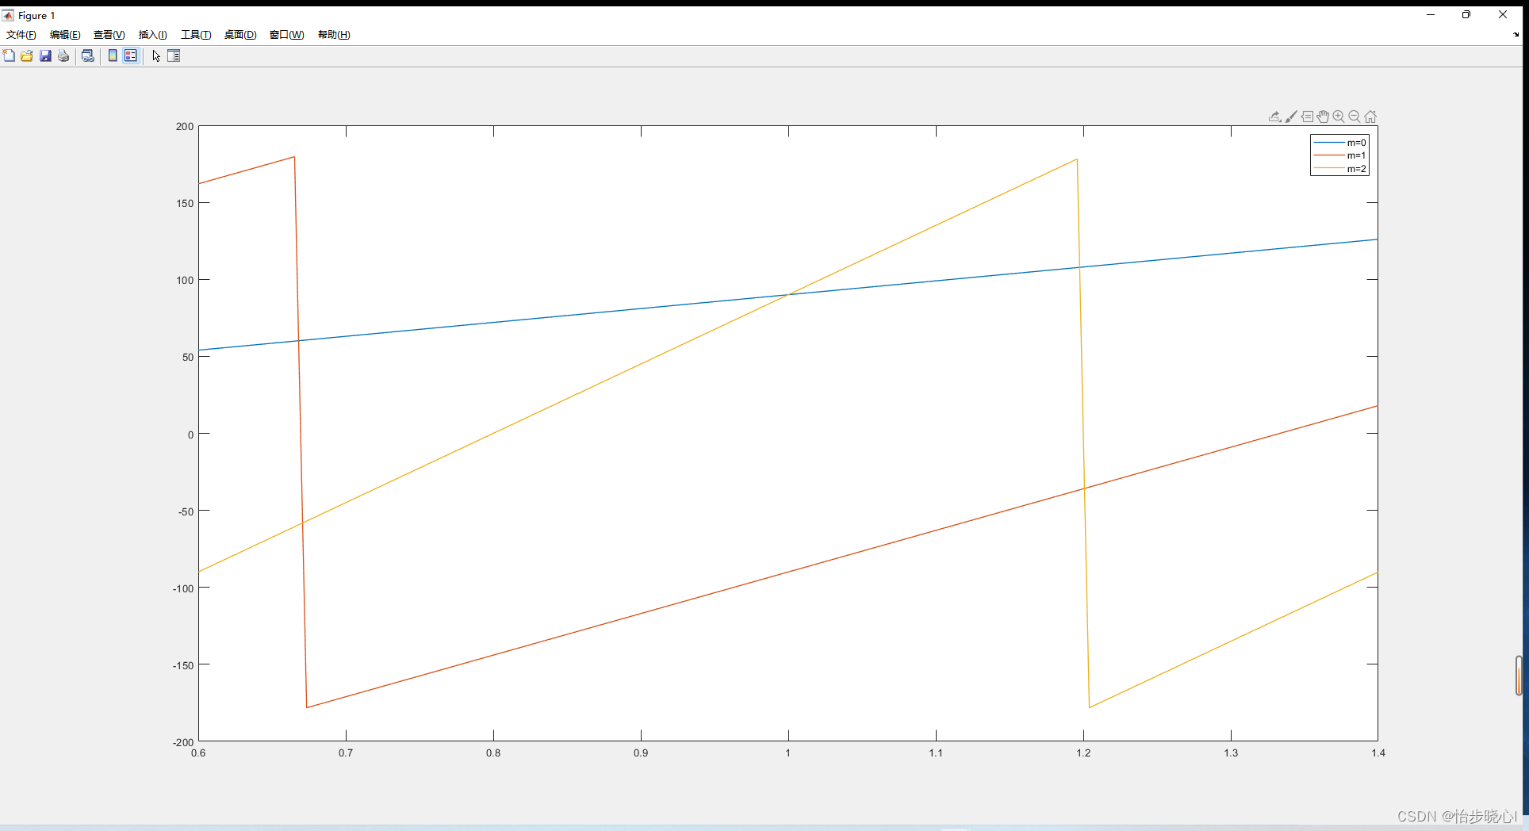Image resolution: width=1529 pixels, height=831 pixels.
Task: Open the Property Inspector icon
Action: (x=174, y=56)
